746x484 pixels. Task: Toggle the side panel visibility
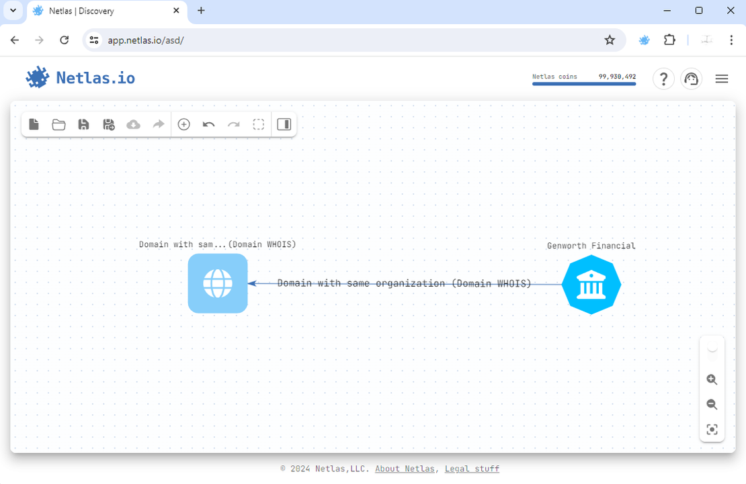click(x=284, y=124)
